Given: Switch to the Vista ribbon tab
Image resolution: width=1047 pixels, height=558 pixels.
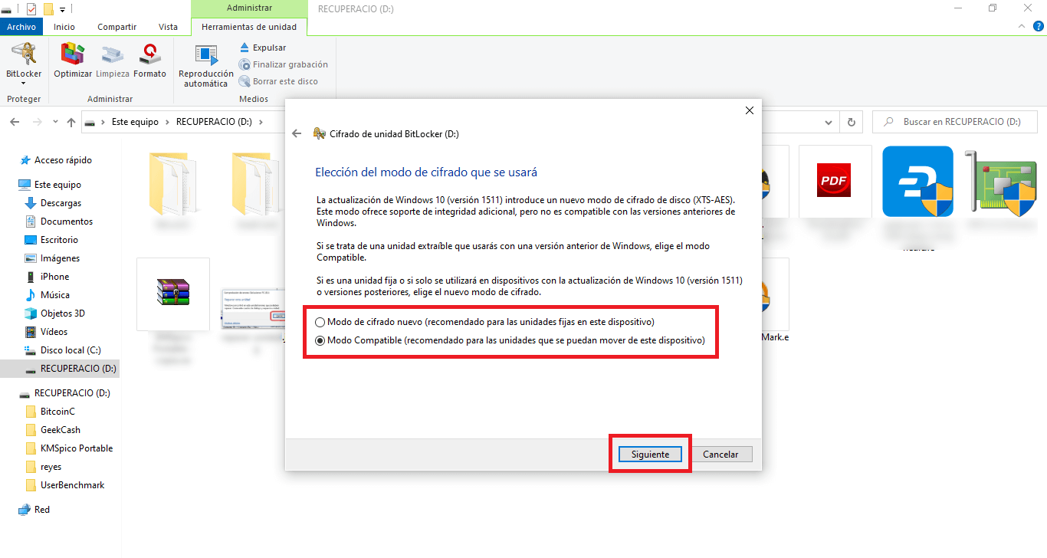Looking at the screenshot, I should pyautogui.click(x=168, y=27).
